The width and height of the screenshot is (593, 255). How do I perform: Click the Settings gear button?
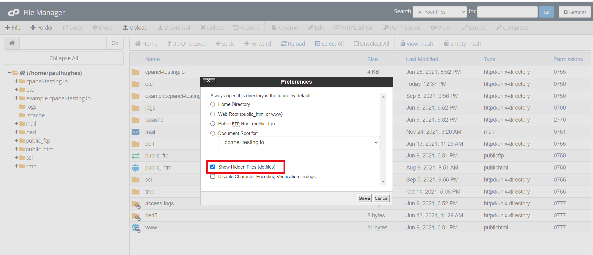[574, 12]
